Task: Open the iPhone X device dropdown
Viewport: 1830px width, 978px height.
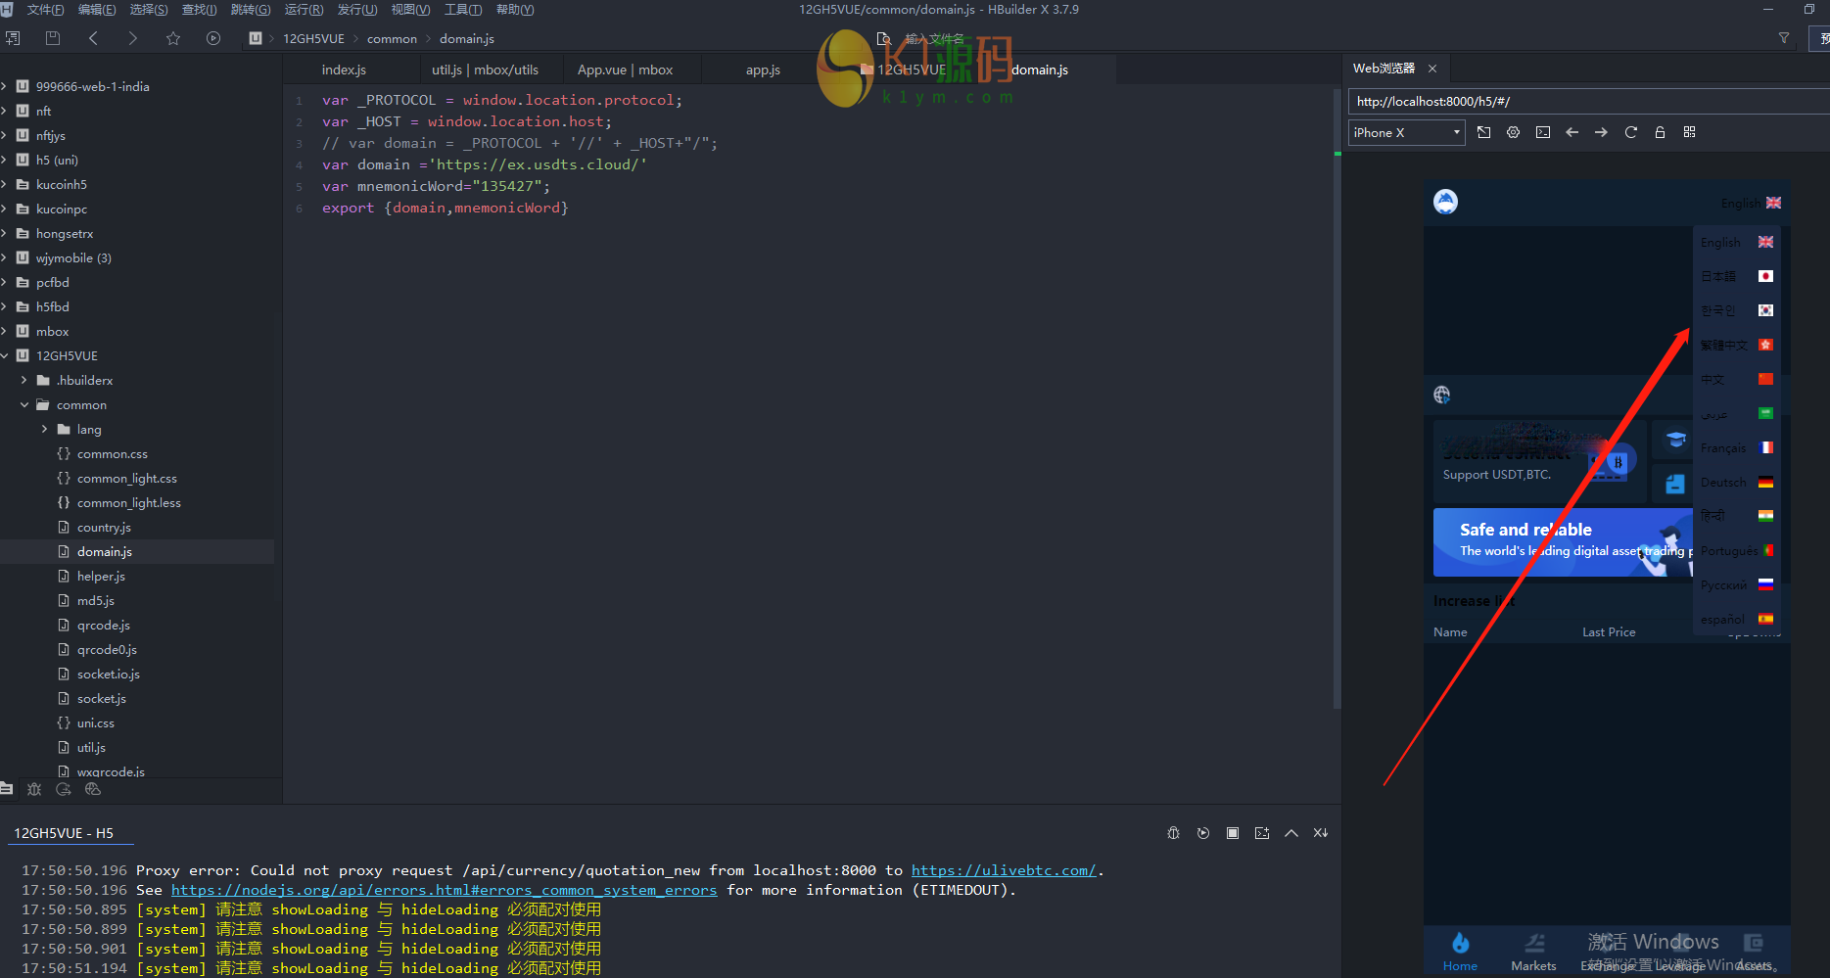Action: [1406, 132]
